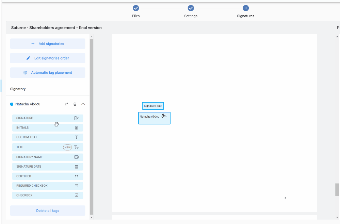This screenshot has width=340, height=224.
Task: Click the swap signatory arrows icon
Action: pyautogui.click(x=67, y=104)
